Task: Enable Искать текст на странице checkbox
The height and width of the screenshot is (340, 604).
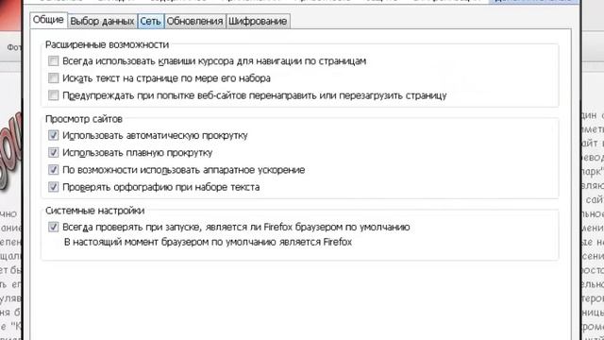Action: click(53, 78)
